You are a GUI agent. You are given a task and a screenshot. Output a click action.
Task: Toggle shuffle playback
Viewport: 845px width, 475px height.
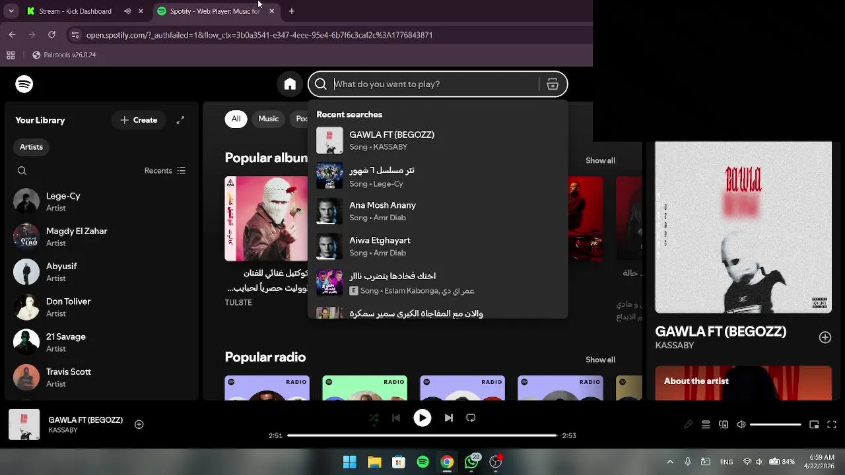374,418
